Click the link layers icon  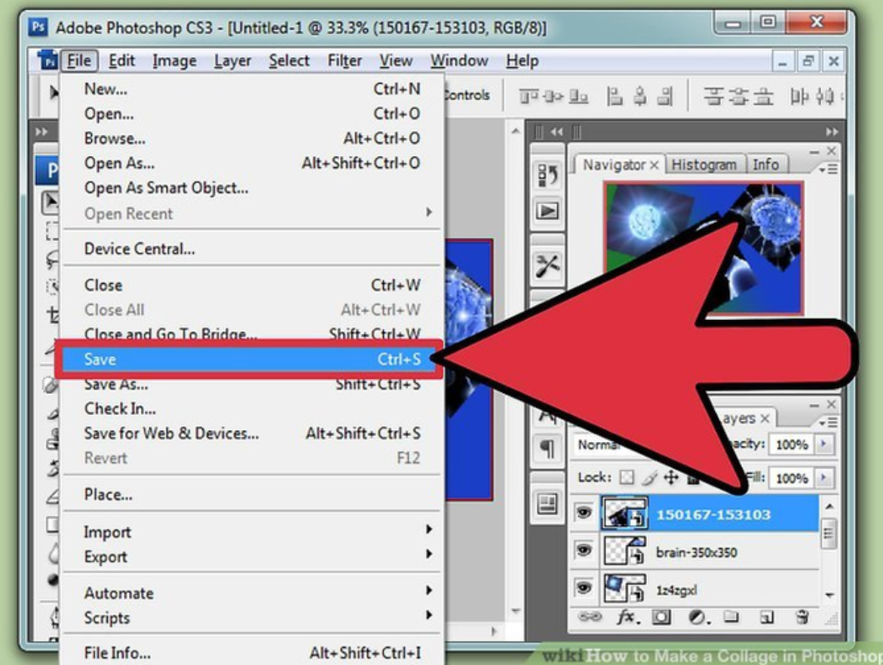590,617
